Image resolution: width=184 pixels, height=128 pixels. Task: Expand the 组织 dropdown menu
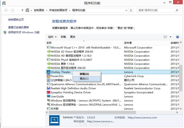click(52, 37)
